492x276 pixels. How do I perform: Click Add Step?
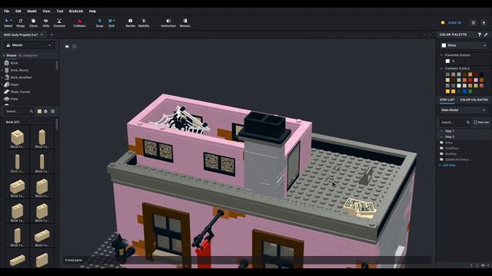(449, 166)
